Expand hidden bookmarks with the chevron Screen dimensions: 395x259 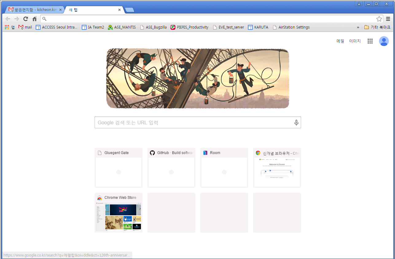click(358, 27)
